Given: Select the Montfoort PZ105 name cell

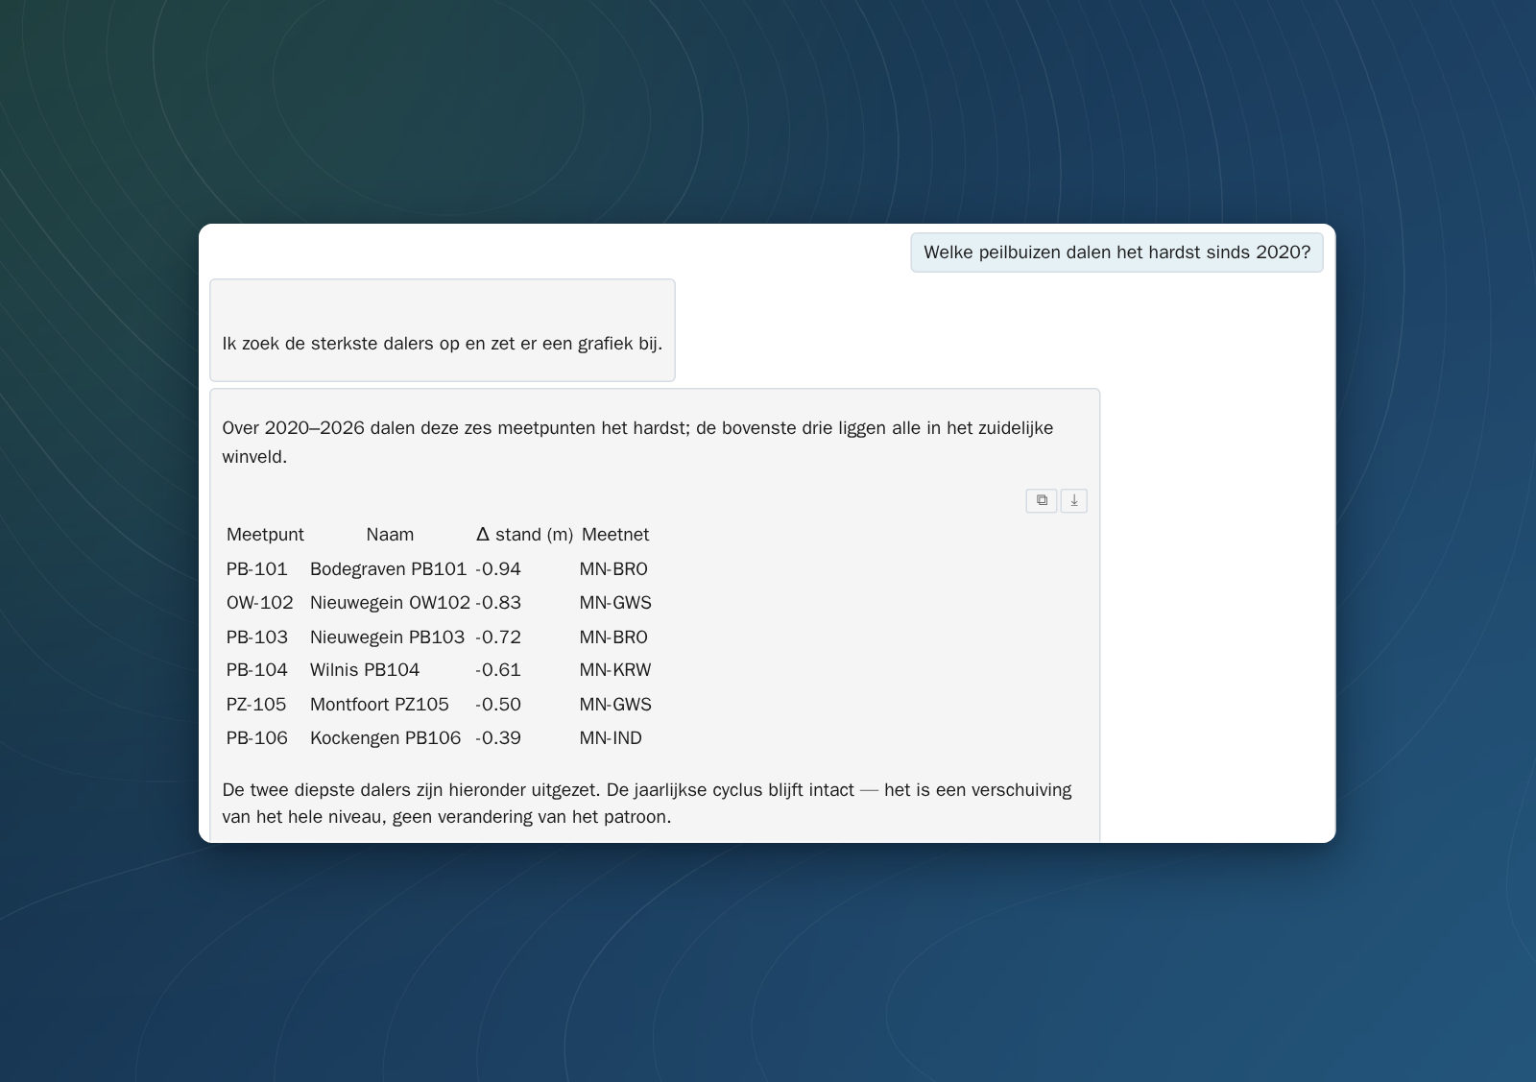Looking at the screenshot, I should 379,705.
